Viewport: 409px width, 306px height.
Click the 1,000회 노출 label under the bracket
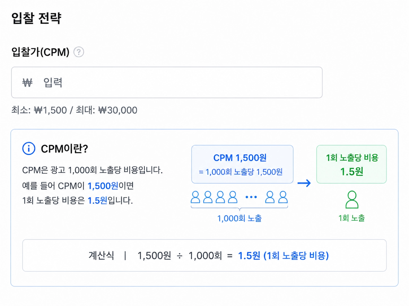click(240, 218)
